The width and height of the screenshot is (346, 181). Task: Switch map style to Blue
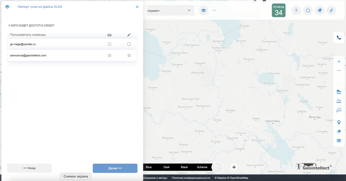(149, 167)
